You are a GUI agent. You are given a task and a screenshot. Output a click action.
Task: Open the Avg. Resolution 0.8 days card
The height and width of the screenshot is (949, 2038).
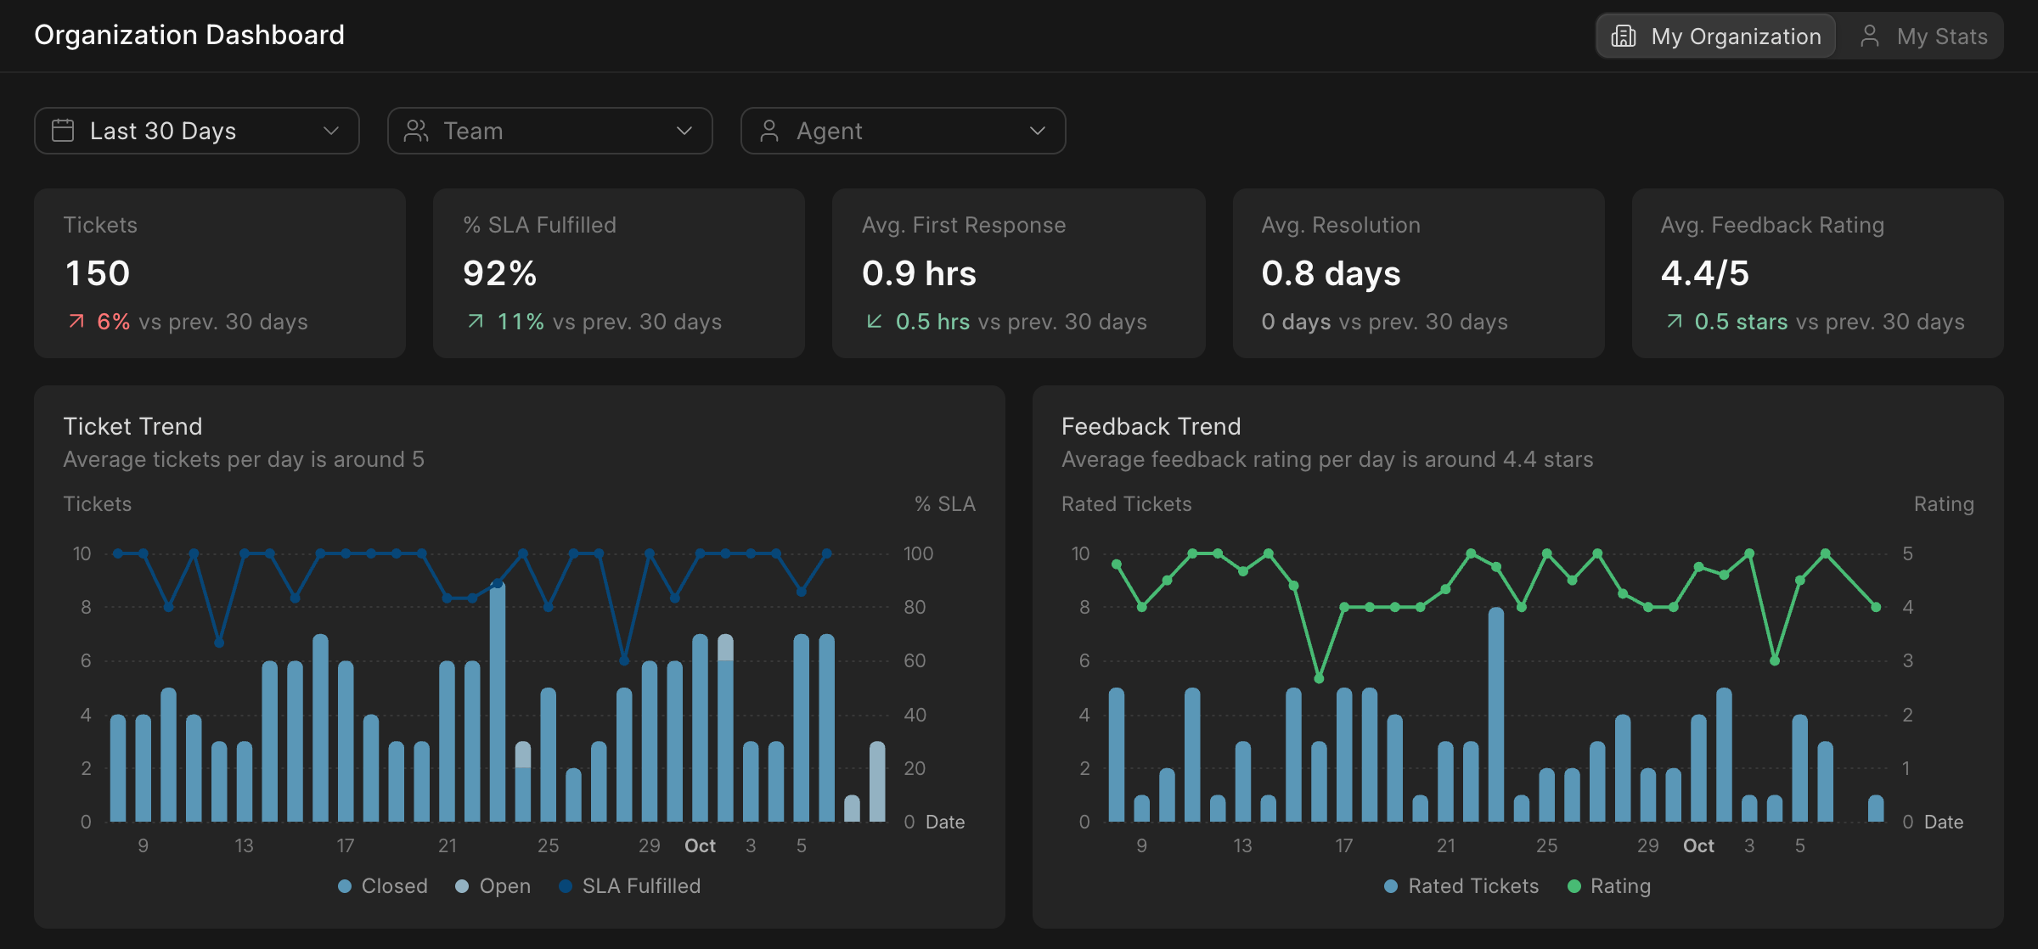coord(1419,273)
